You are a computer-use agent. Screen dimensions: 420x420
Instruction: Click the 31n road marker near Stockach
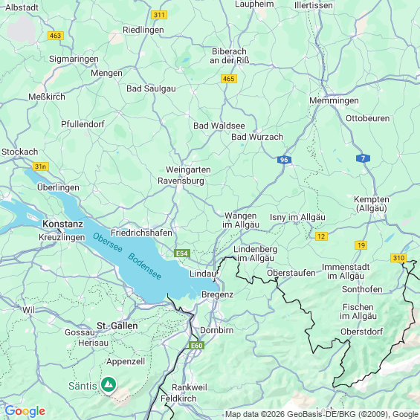(x=41, y=167)
